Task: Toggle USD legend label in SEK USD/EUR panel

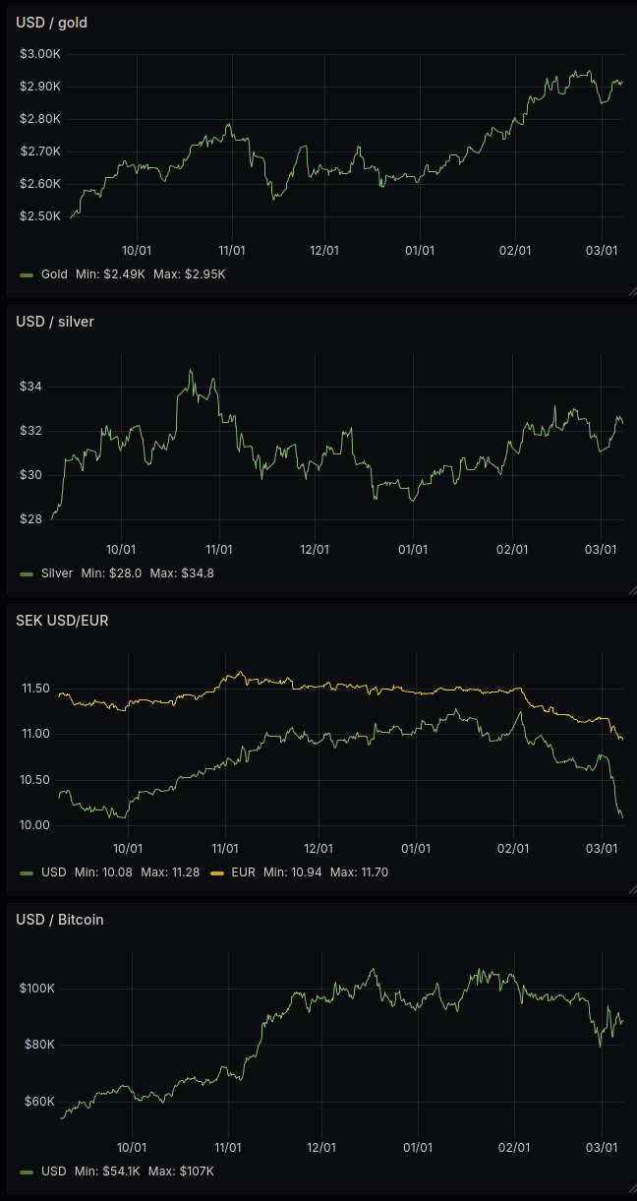Action: coord(54,871)
